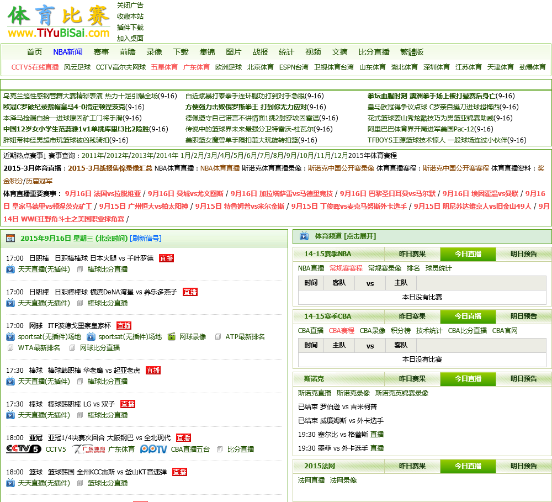Open CCTV5在线直播 channel link

(35, 67)
